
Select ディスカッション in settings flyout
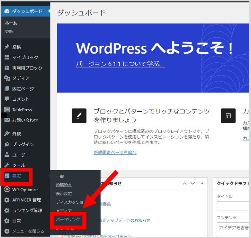coord(70,202)
